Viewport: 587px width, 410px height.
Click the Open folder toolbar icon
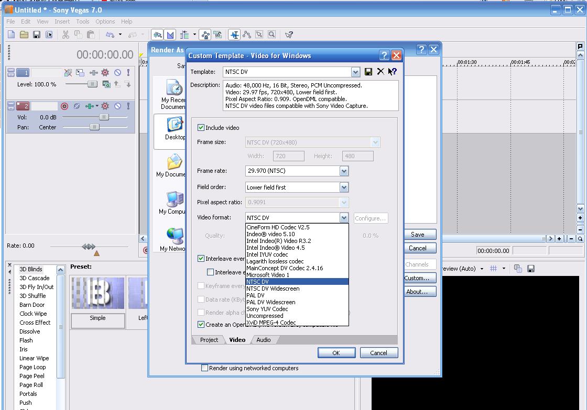[x=24, y=35]
